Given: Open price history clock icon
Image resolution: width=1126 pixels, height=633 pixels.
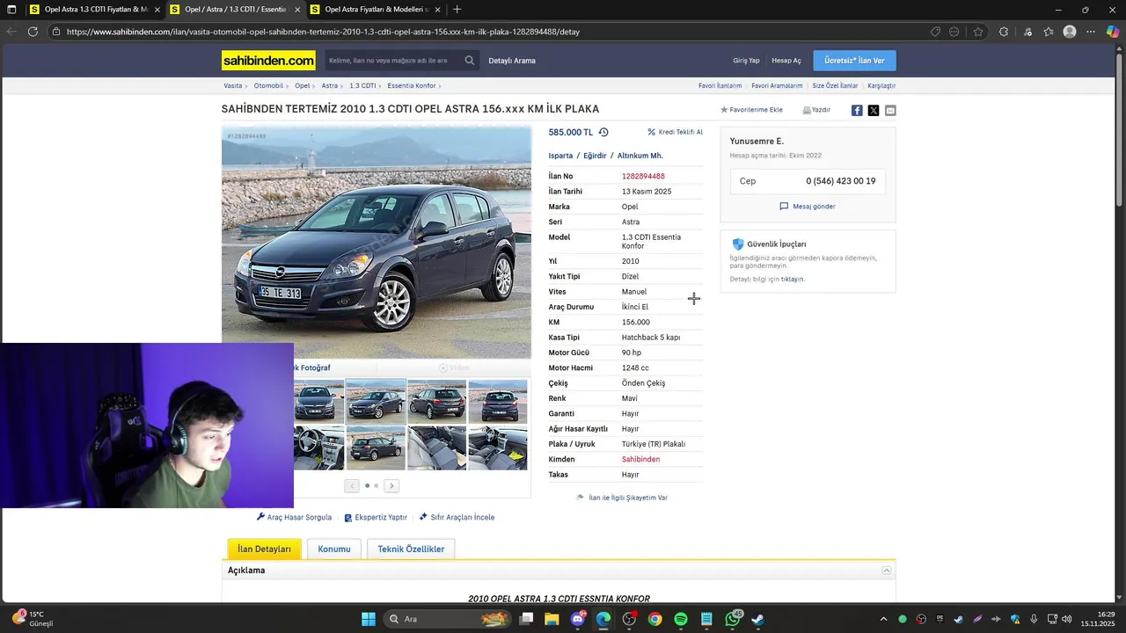Looking at the screenshot, I should click(603, 132).
